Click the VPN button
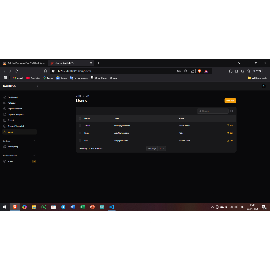 pyautogui.click(x=257, y=71)
